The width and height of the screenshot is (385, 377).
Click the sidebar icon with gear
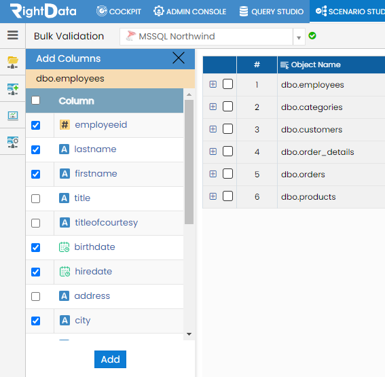tap(12, 142)
